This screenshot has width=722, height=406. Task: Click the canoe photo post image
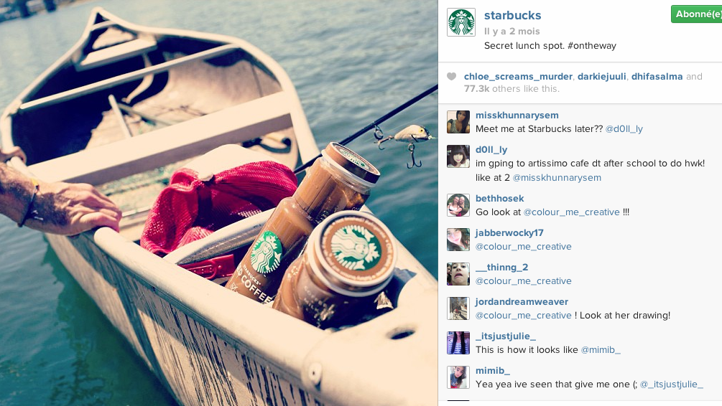click(218, 203)
